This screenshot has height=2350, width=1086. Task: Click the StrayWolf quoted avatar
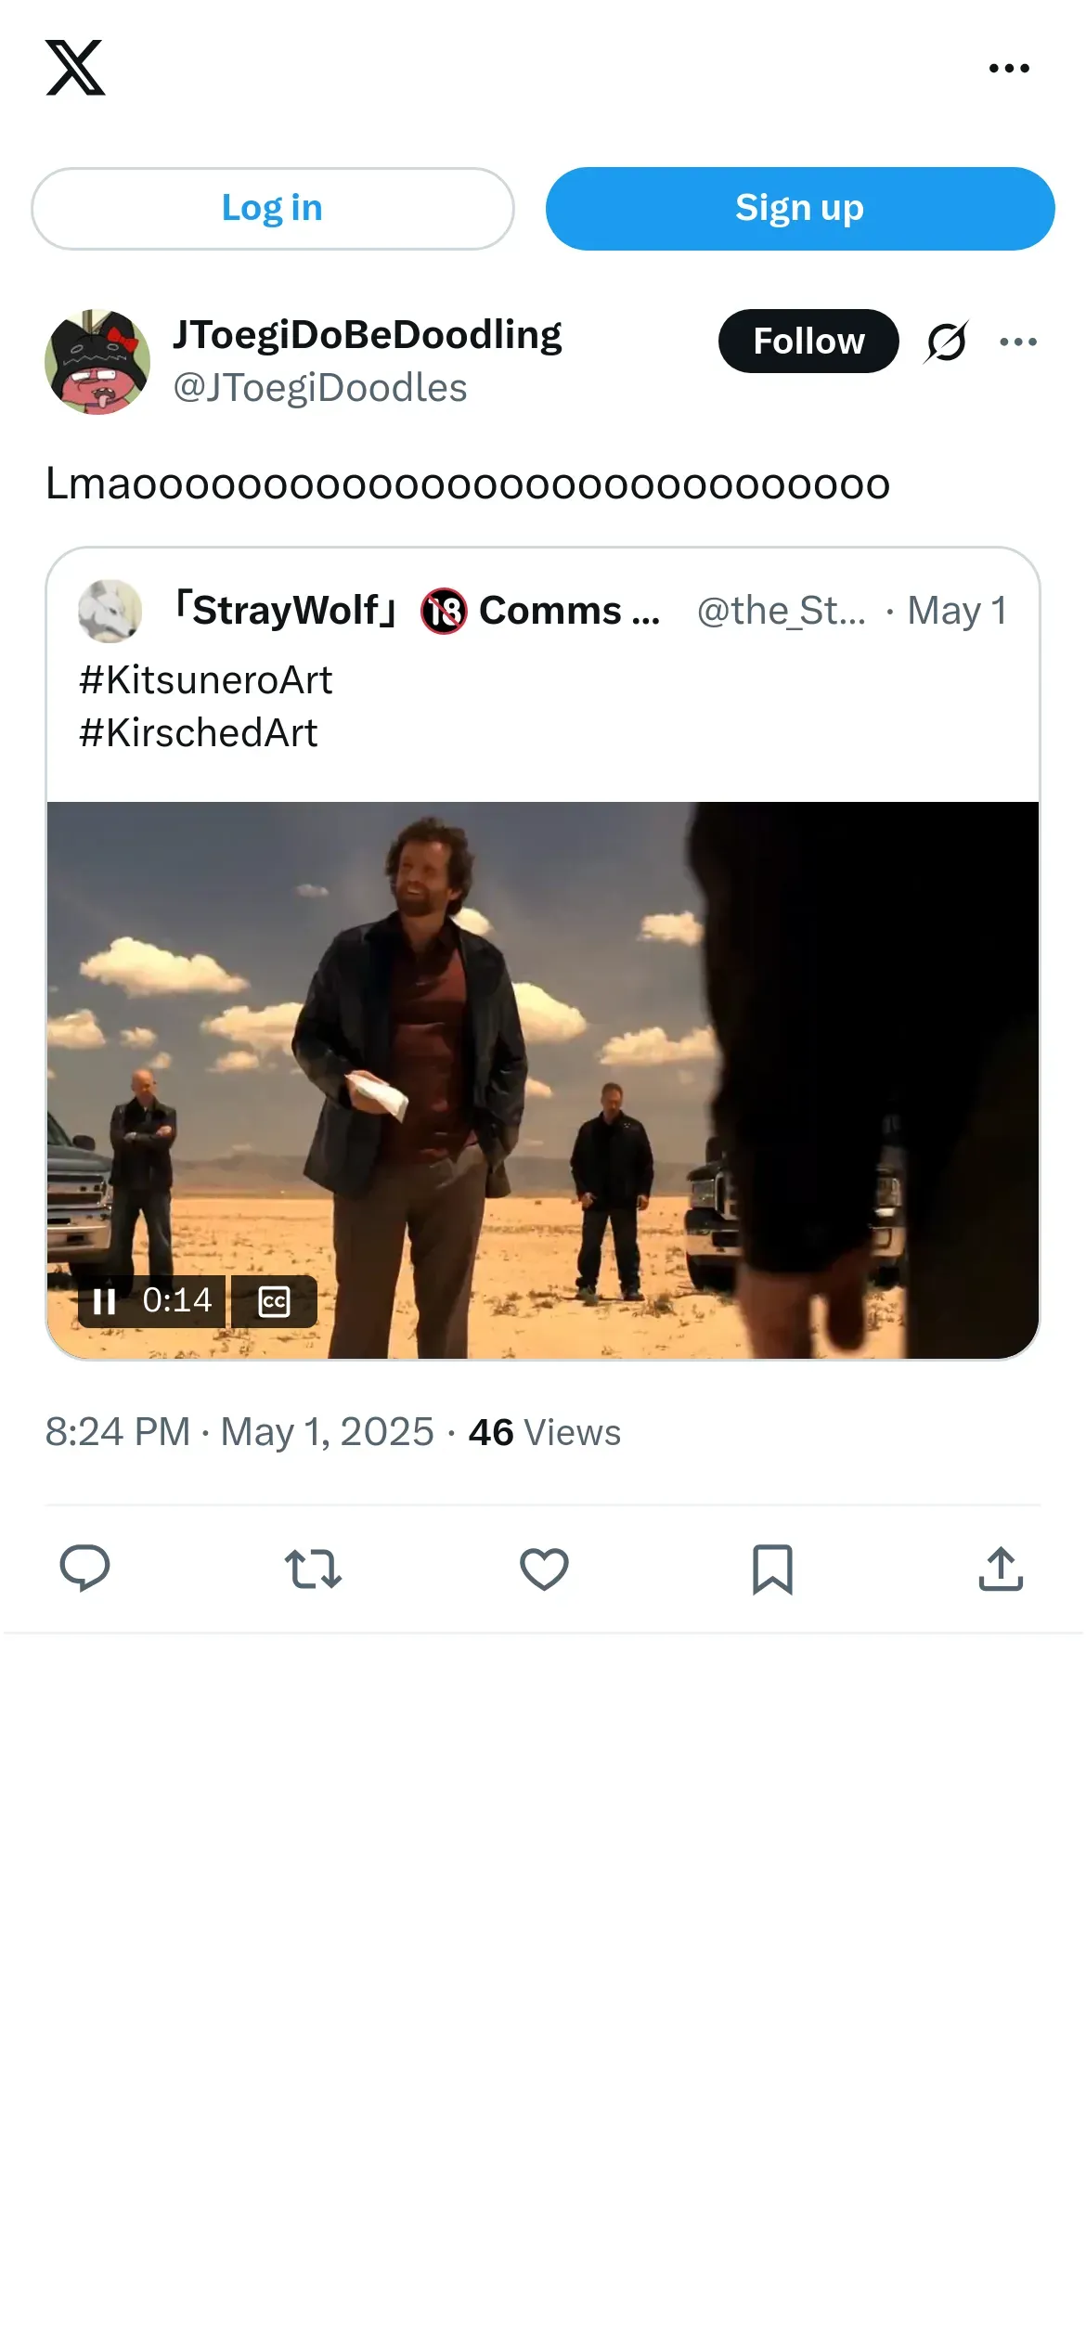(110, 611)
